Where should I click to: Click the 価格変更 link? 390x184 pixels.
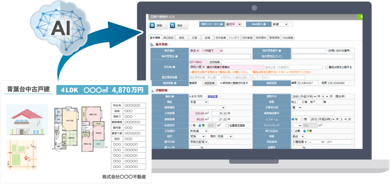[x=212, y=97]
